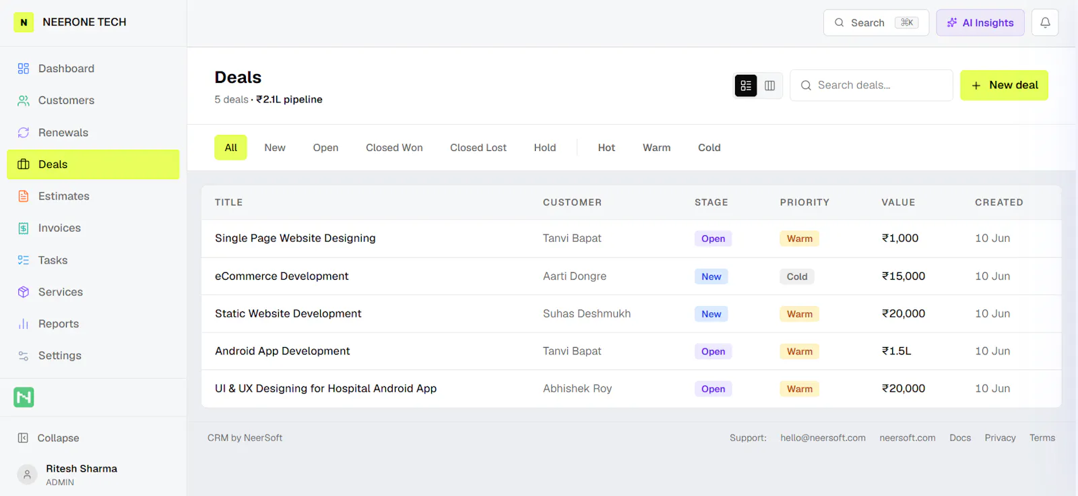This screenshot has width=1078, height=496.
Task: Switch to list view layout
Action: (x=746, y=86)
